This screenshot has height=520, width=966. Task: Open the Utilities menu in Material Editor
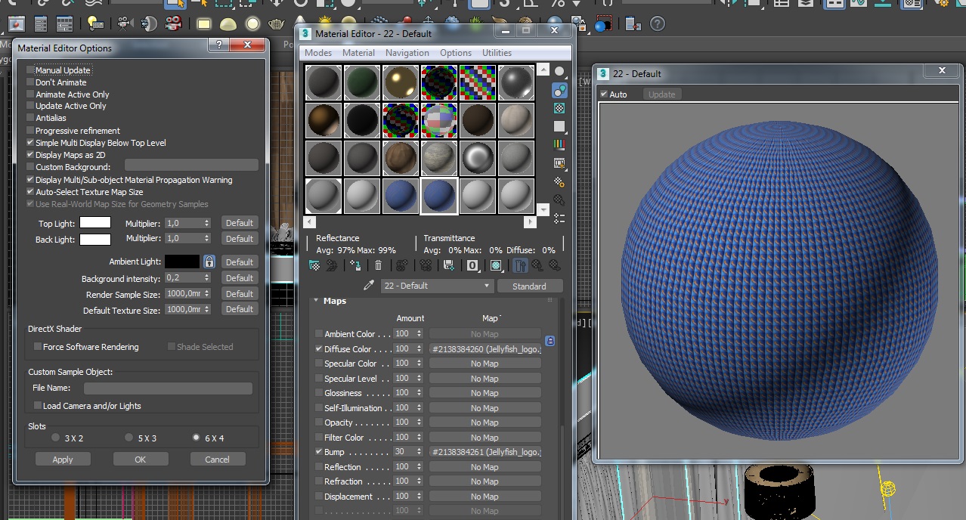point(497,53)
